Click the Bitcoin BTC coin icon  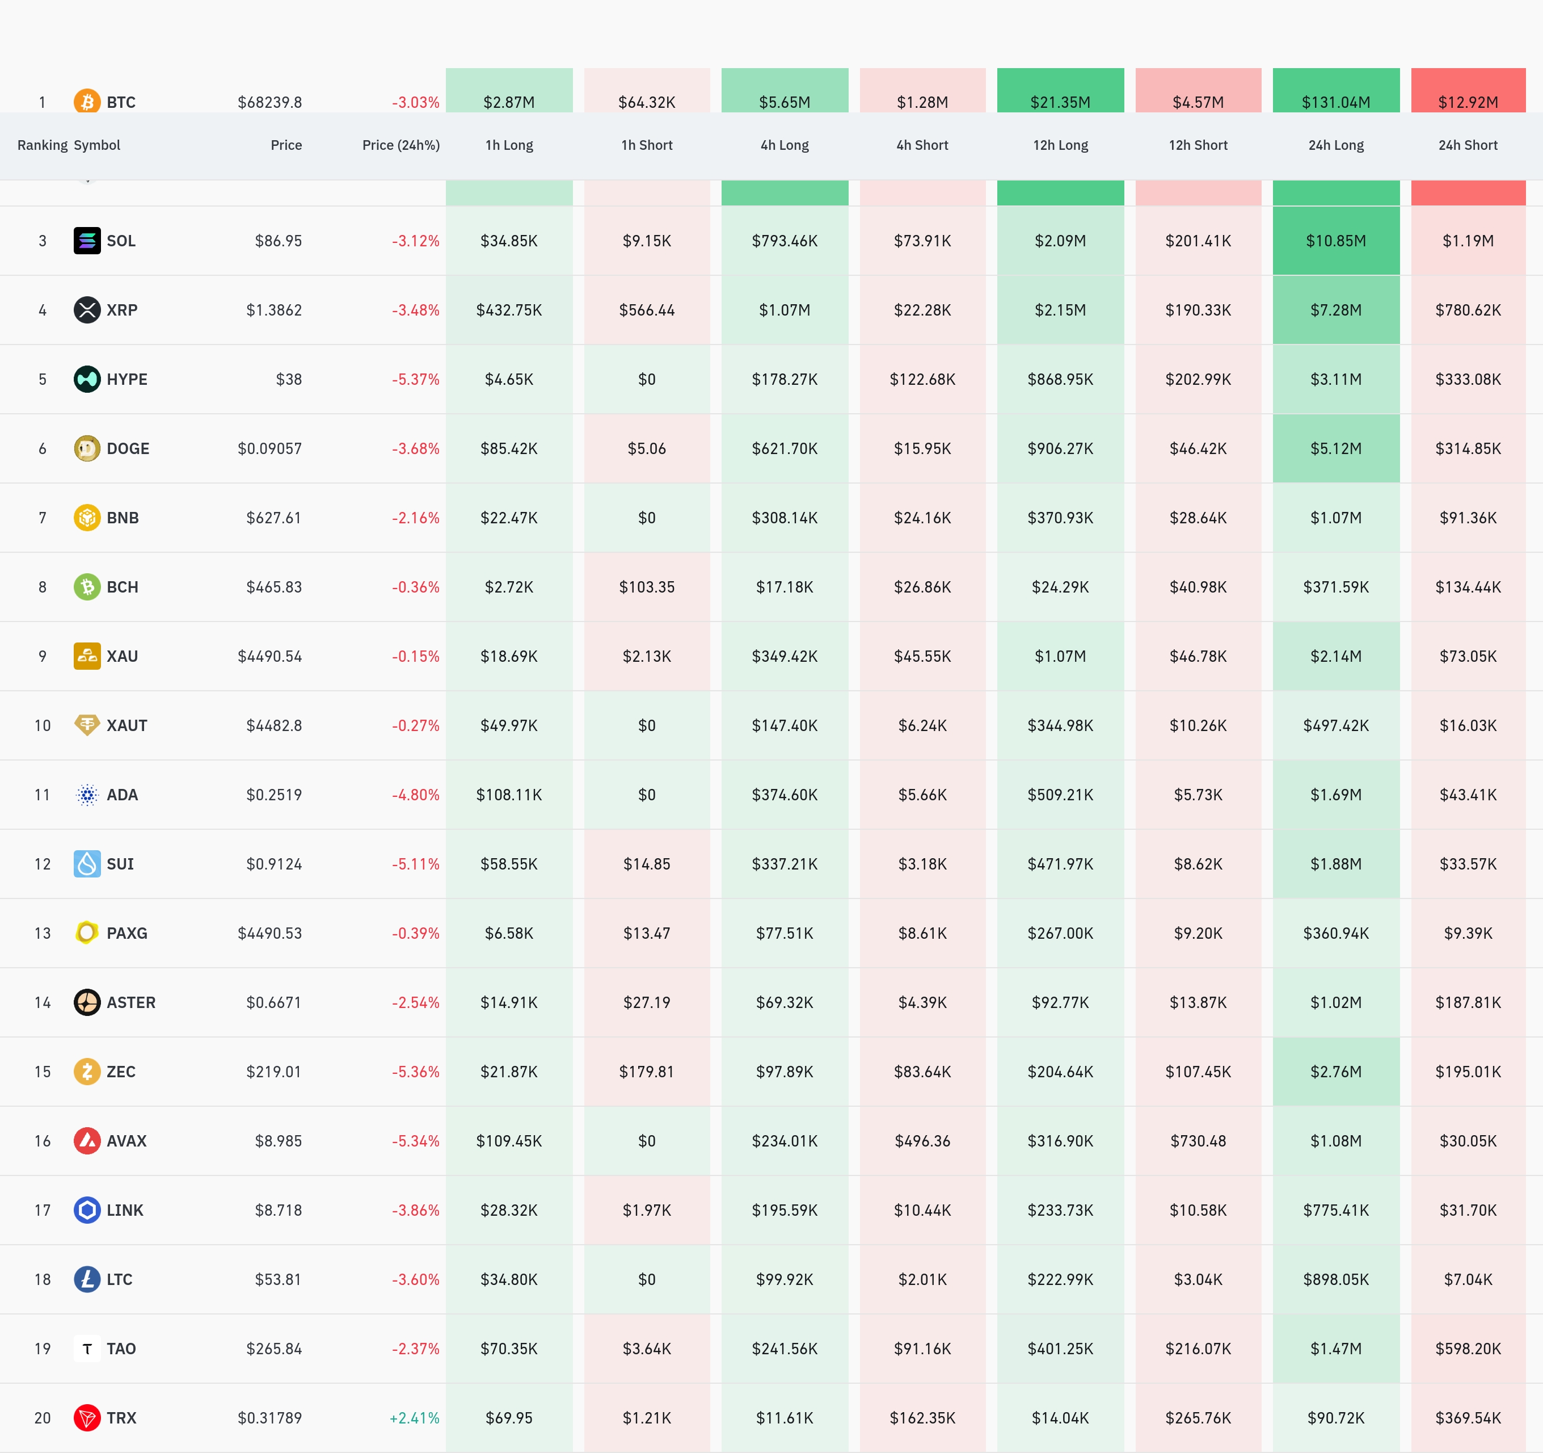(x=87, y=101)
